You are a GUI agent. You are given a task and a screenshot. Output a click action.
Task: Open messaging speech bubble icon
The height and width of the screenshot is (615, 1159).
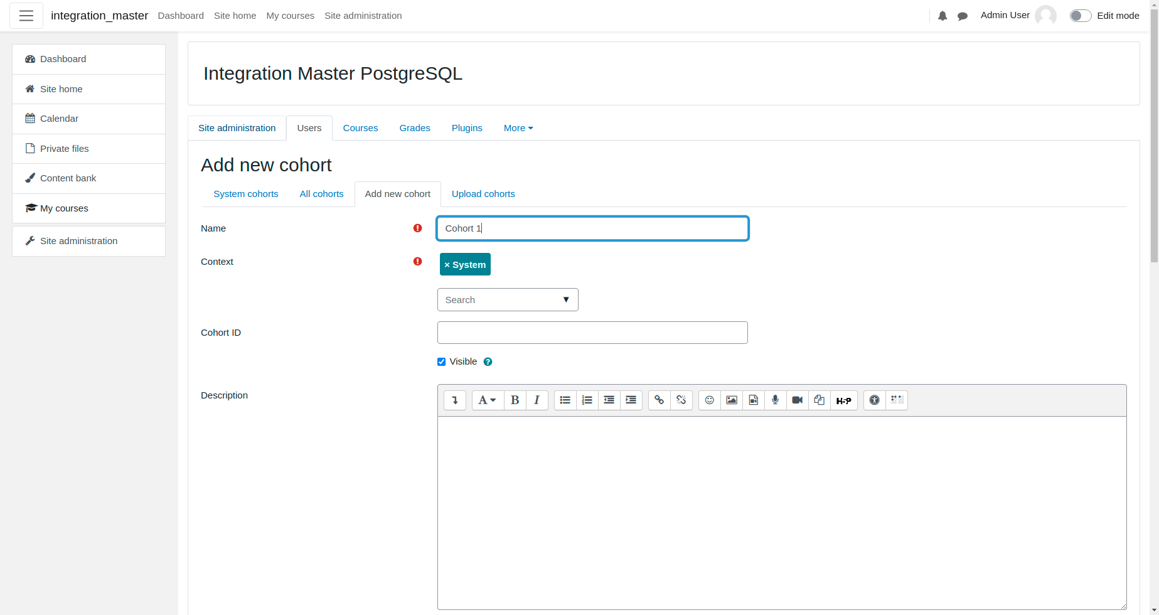click(963, 16)
